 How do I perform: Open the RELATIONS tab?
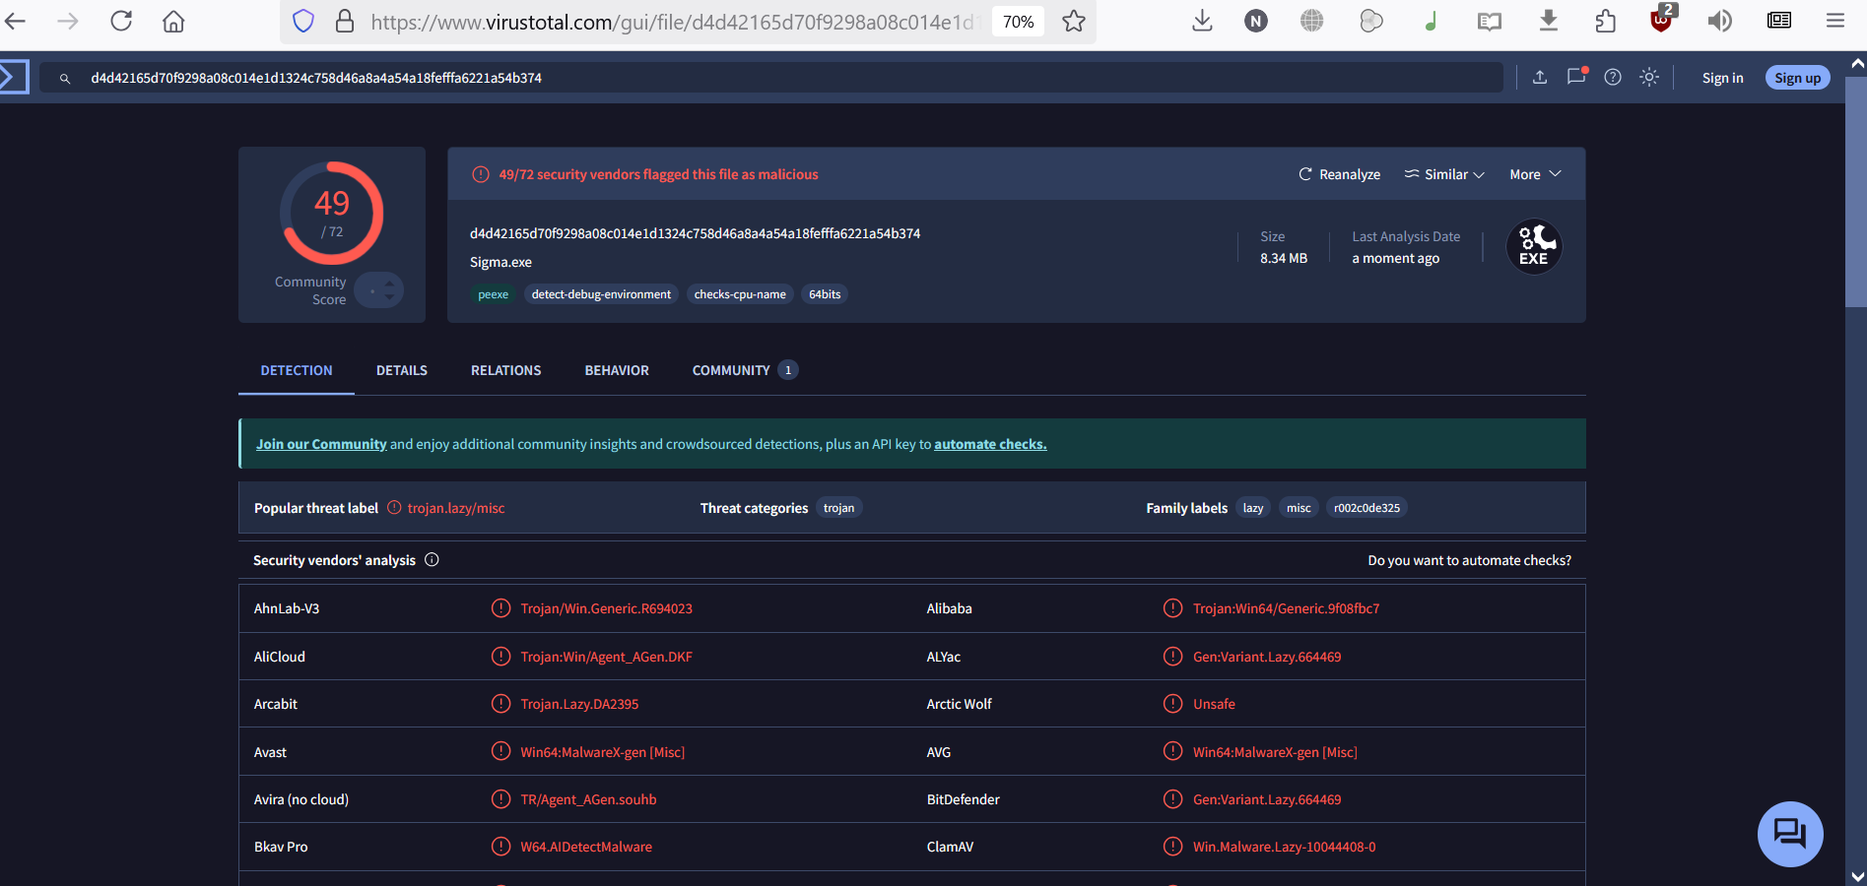tap(506, 370)
